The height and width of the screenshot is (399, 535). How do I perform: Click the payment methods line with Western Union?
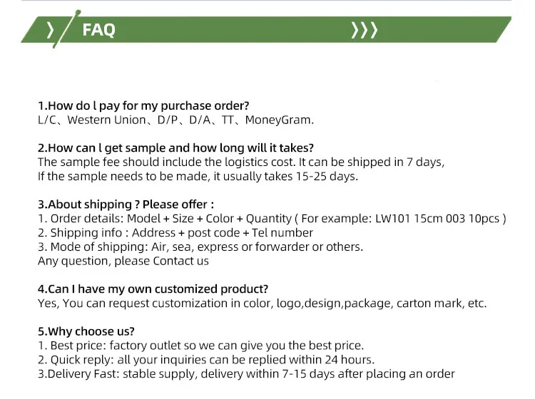175,120
